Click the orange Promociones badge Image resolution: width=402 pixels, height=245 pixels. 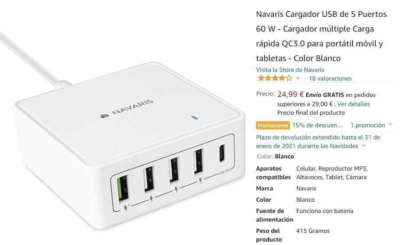(273, 126)
